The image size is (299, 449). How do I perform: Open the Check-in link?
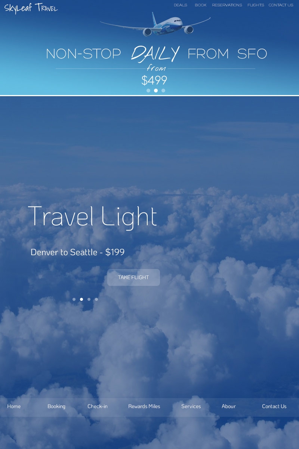click(98, 406)
